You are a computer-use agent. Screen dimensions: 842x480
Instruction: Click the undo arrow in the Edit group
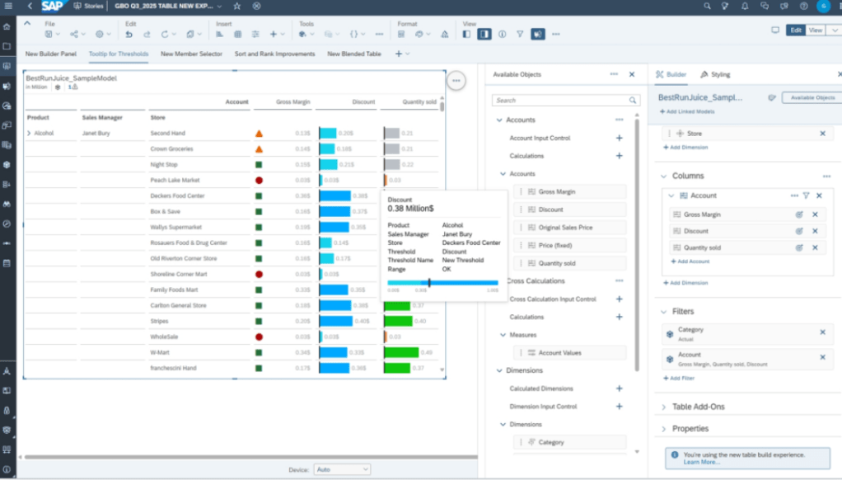click(x=129, y=35)
